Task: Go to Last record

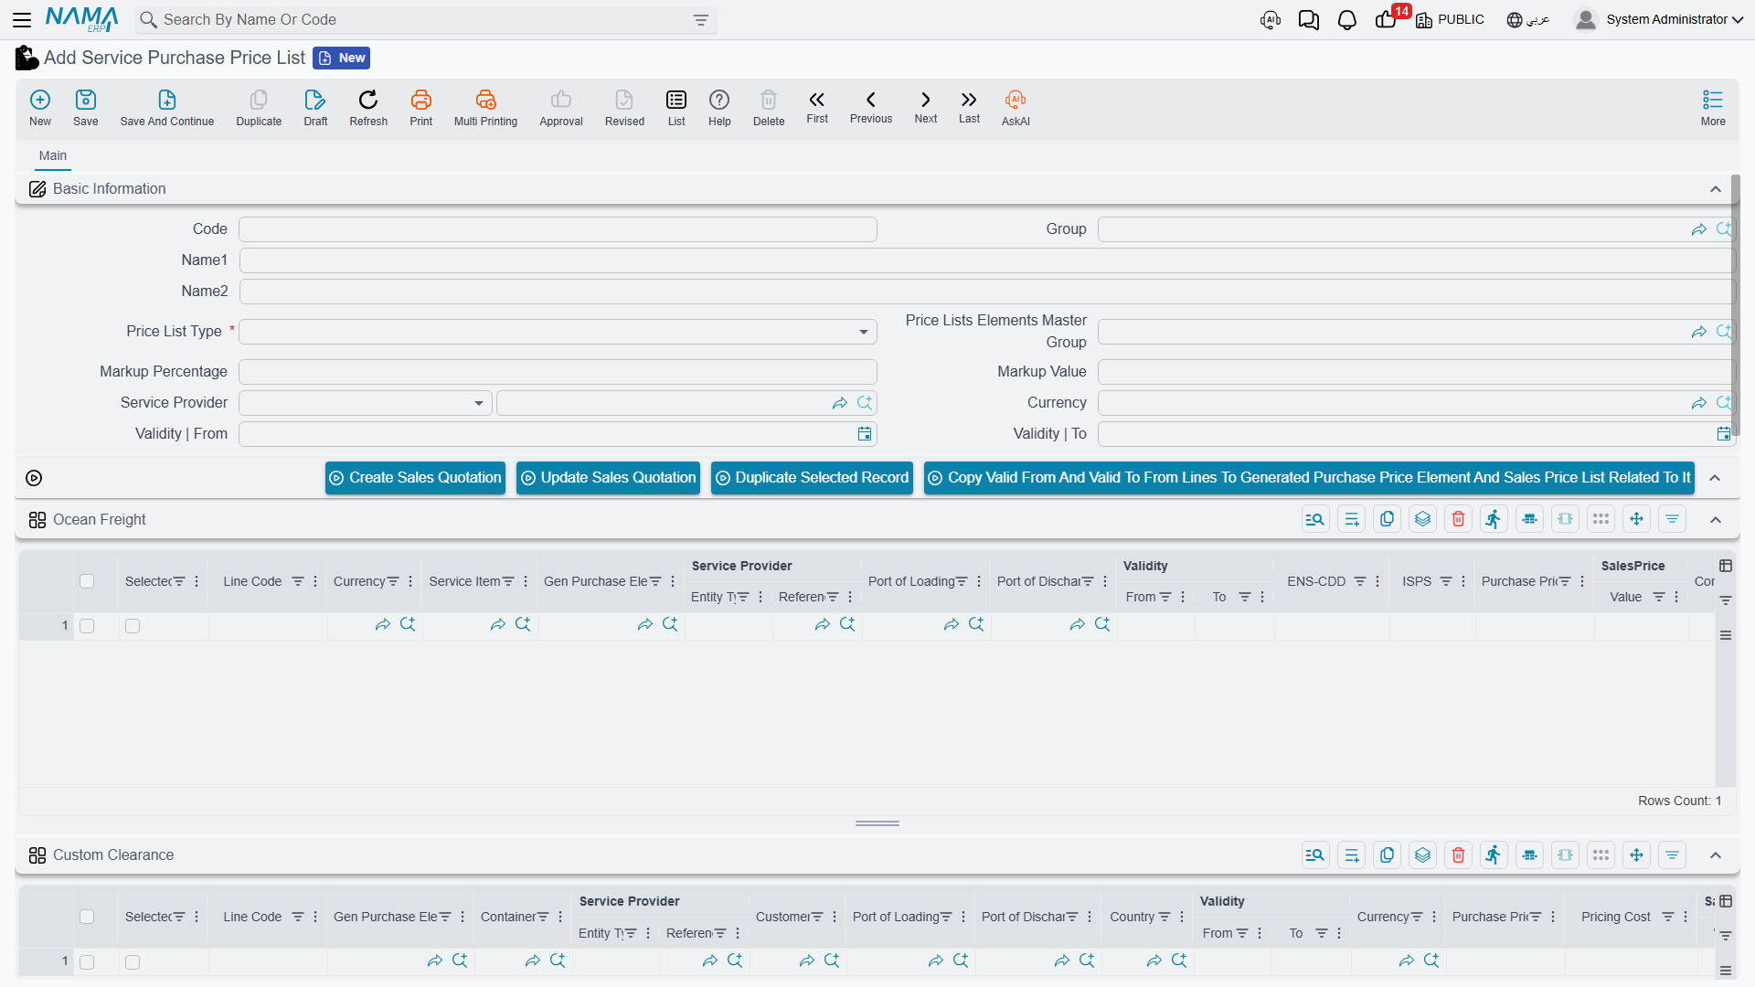Action: click(x=969, y=107)
